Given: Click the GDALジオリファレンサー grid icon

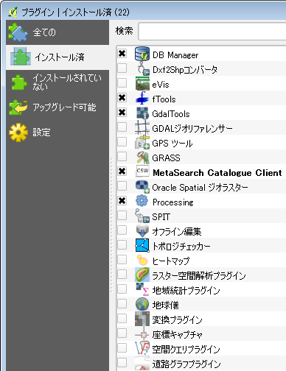Looking at the screenshot, I should pyautogui.click(x=142, y=127).
